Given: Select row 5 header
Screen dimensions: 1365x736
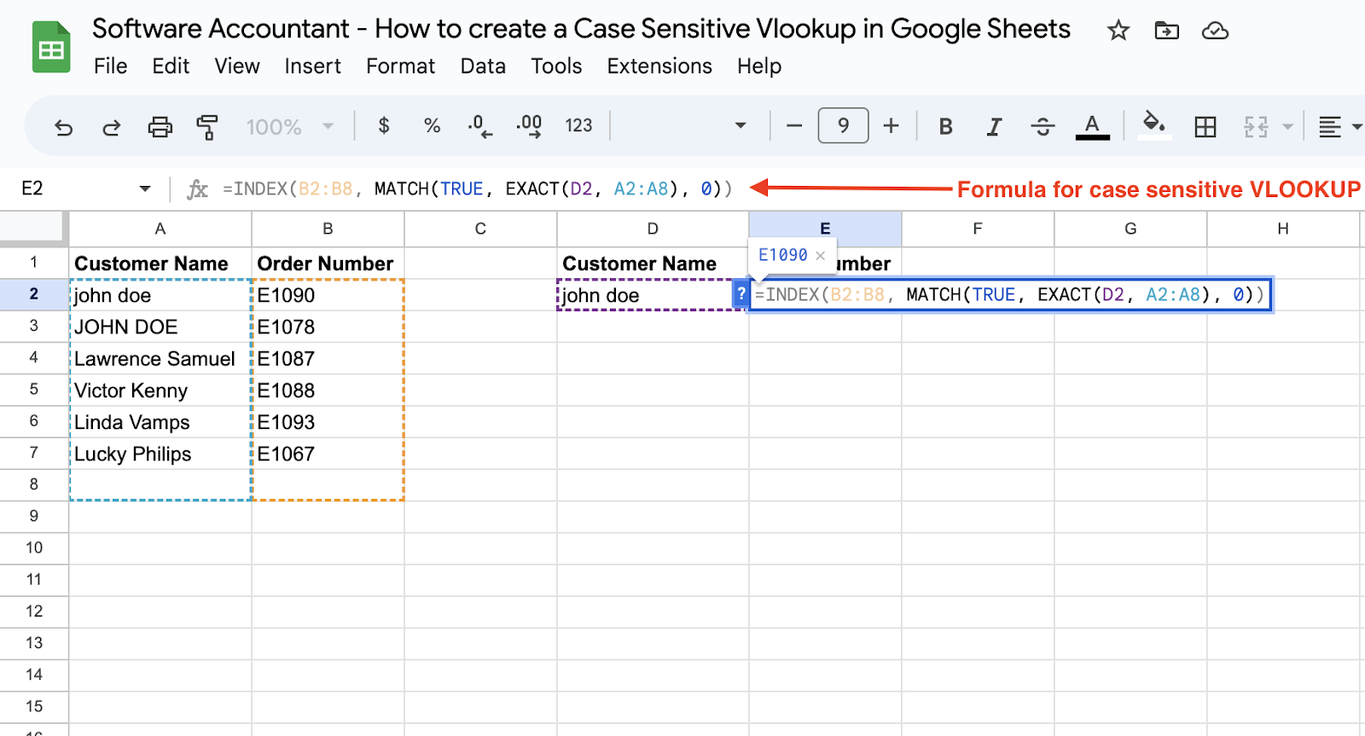Looking at the screenshot, I should coord(34,390).
